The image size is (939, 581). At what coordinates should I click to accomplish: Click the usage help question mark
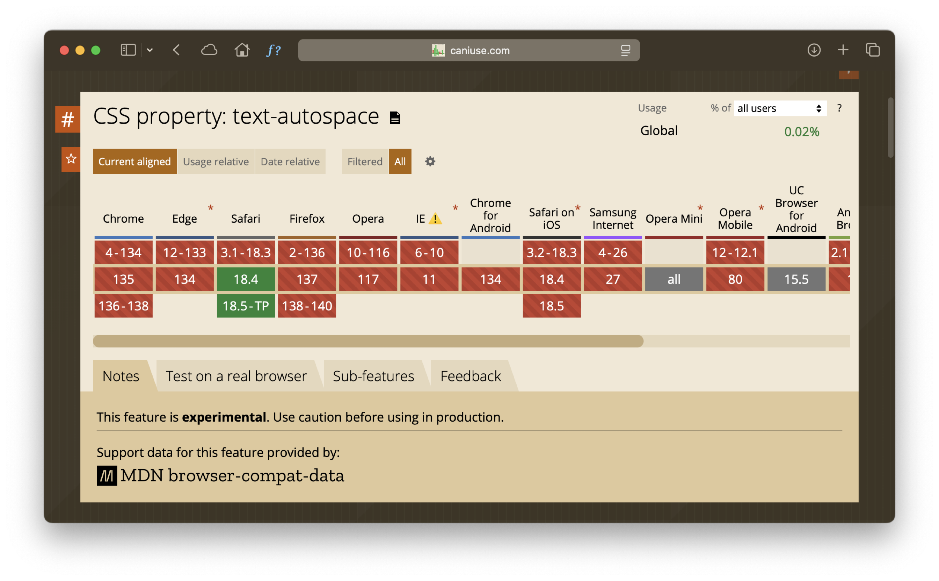(x=839, y=108)
